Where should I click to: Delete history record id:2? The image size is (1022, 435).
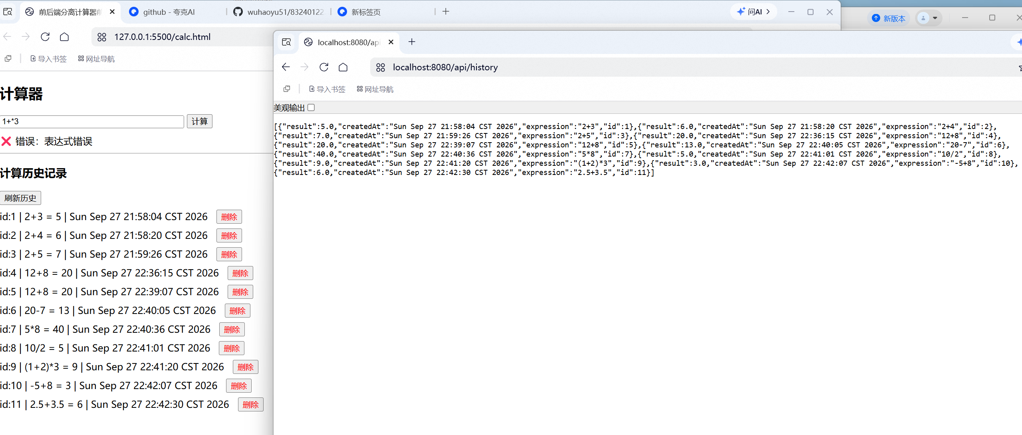pyautogui.click(x=229, y=236)
